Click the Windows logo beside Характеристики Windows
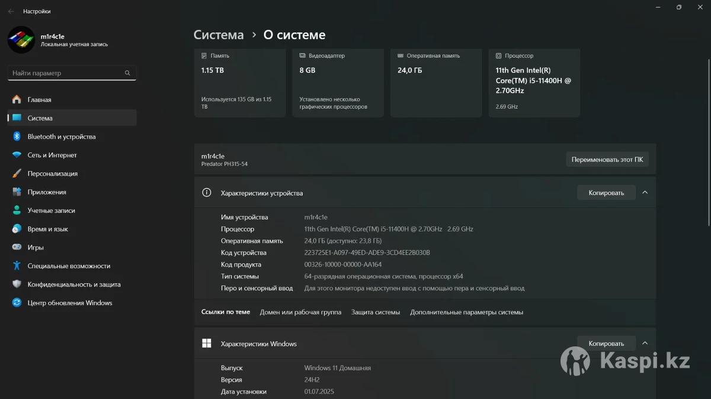 pyautogui.click(x=207, y=343)
